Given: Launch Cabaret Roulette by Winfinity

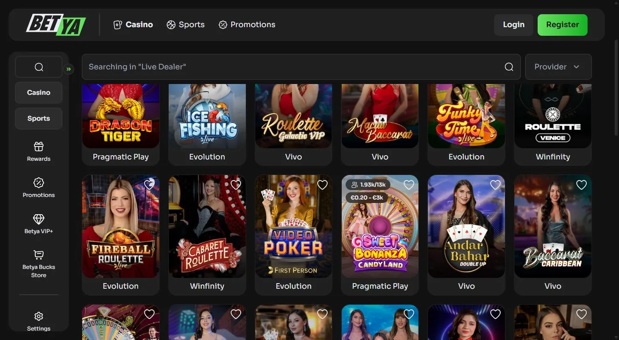Looking at the screenshot, I should 207,226.
